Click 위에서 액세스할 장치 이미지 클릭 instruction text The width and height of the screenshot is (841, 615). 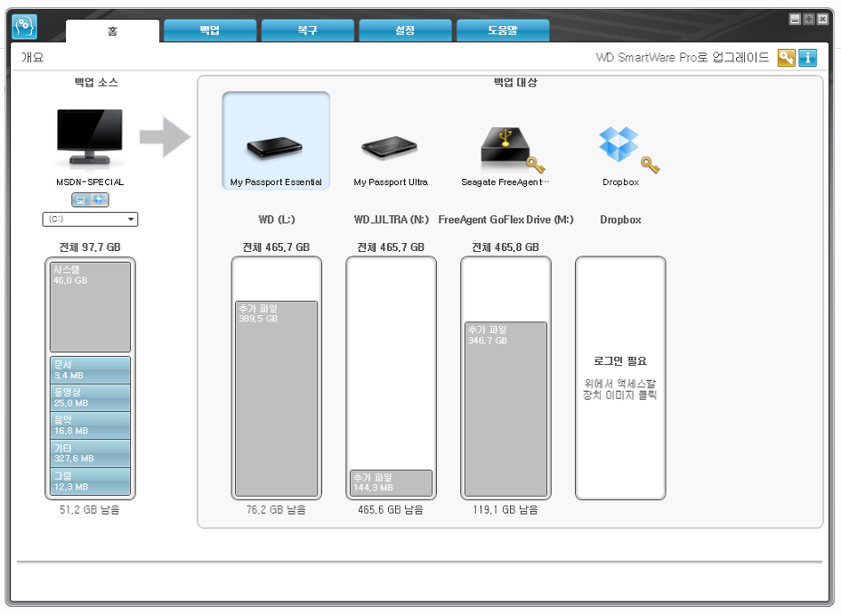point(620,389)
